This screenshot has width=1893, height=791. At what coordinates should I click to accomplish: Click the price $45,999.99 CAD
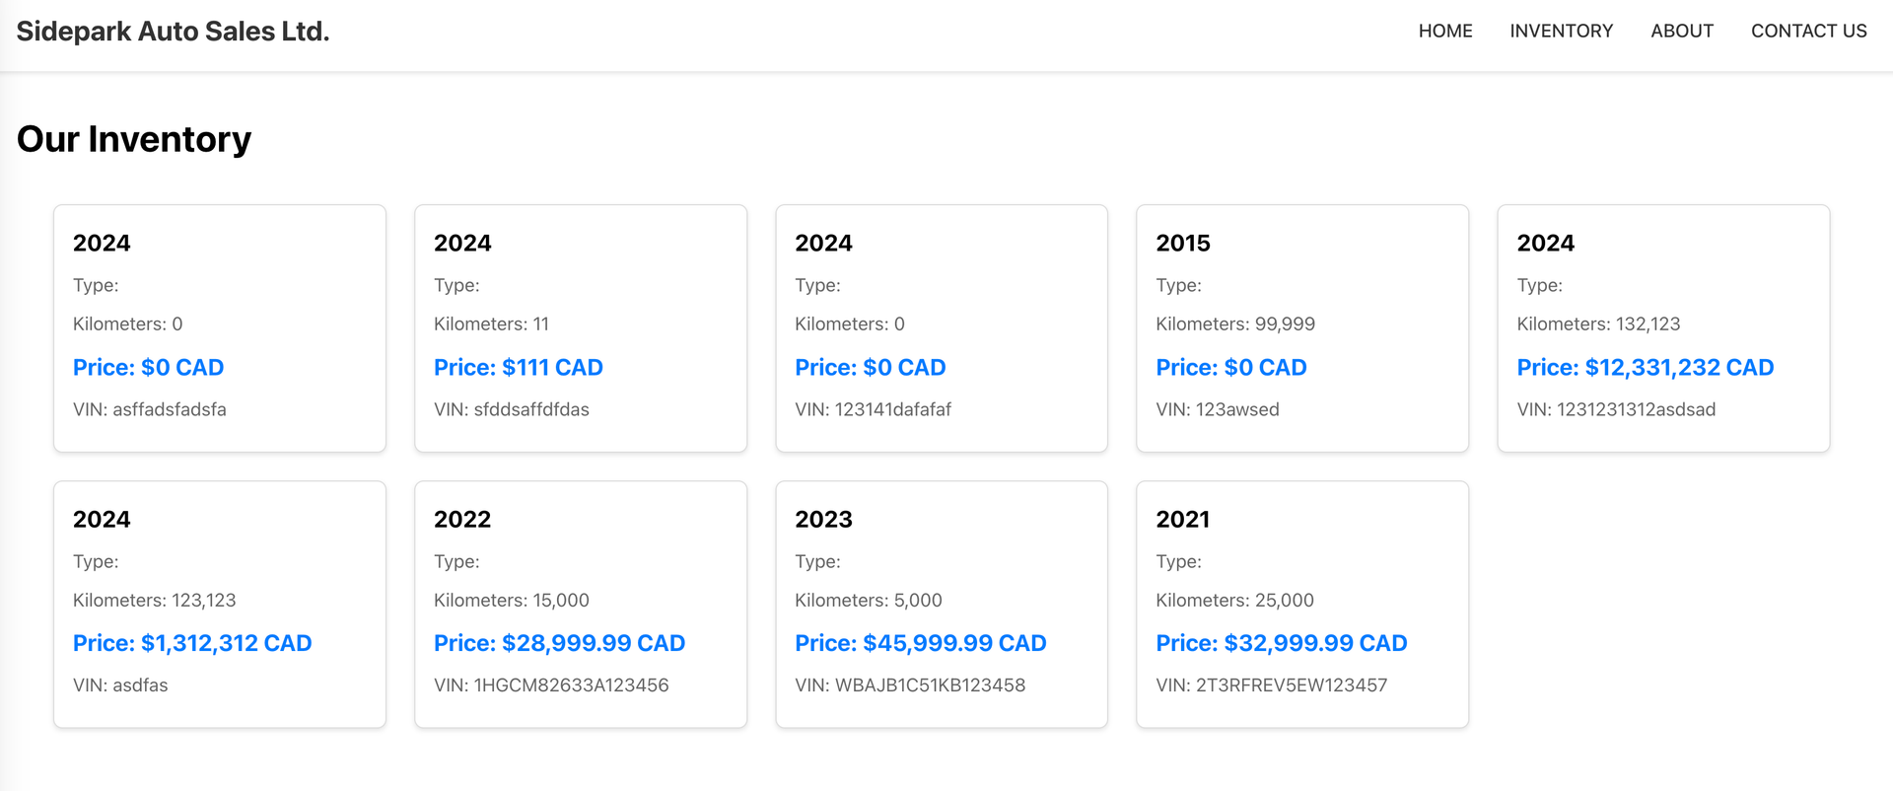point(920,643)
